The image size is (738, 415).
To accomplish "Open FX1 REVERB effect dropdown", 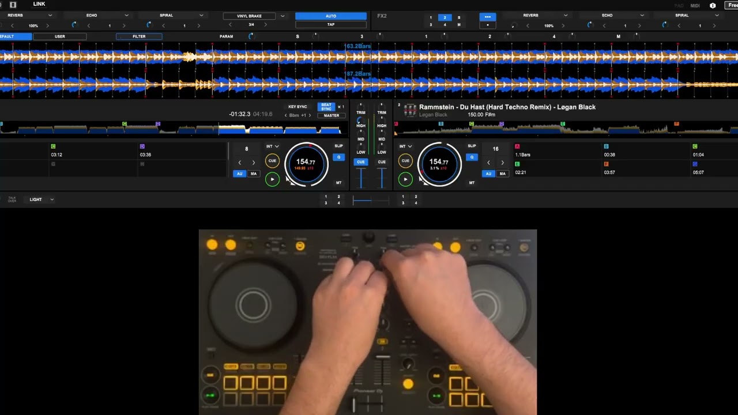I will pos(50,16).
